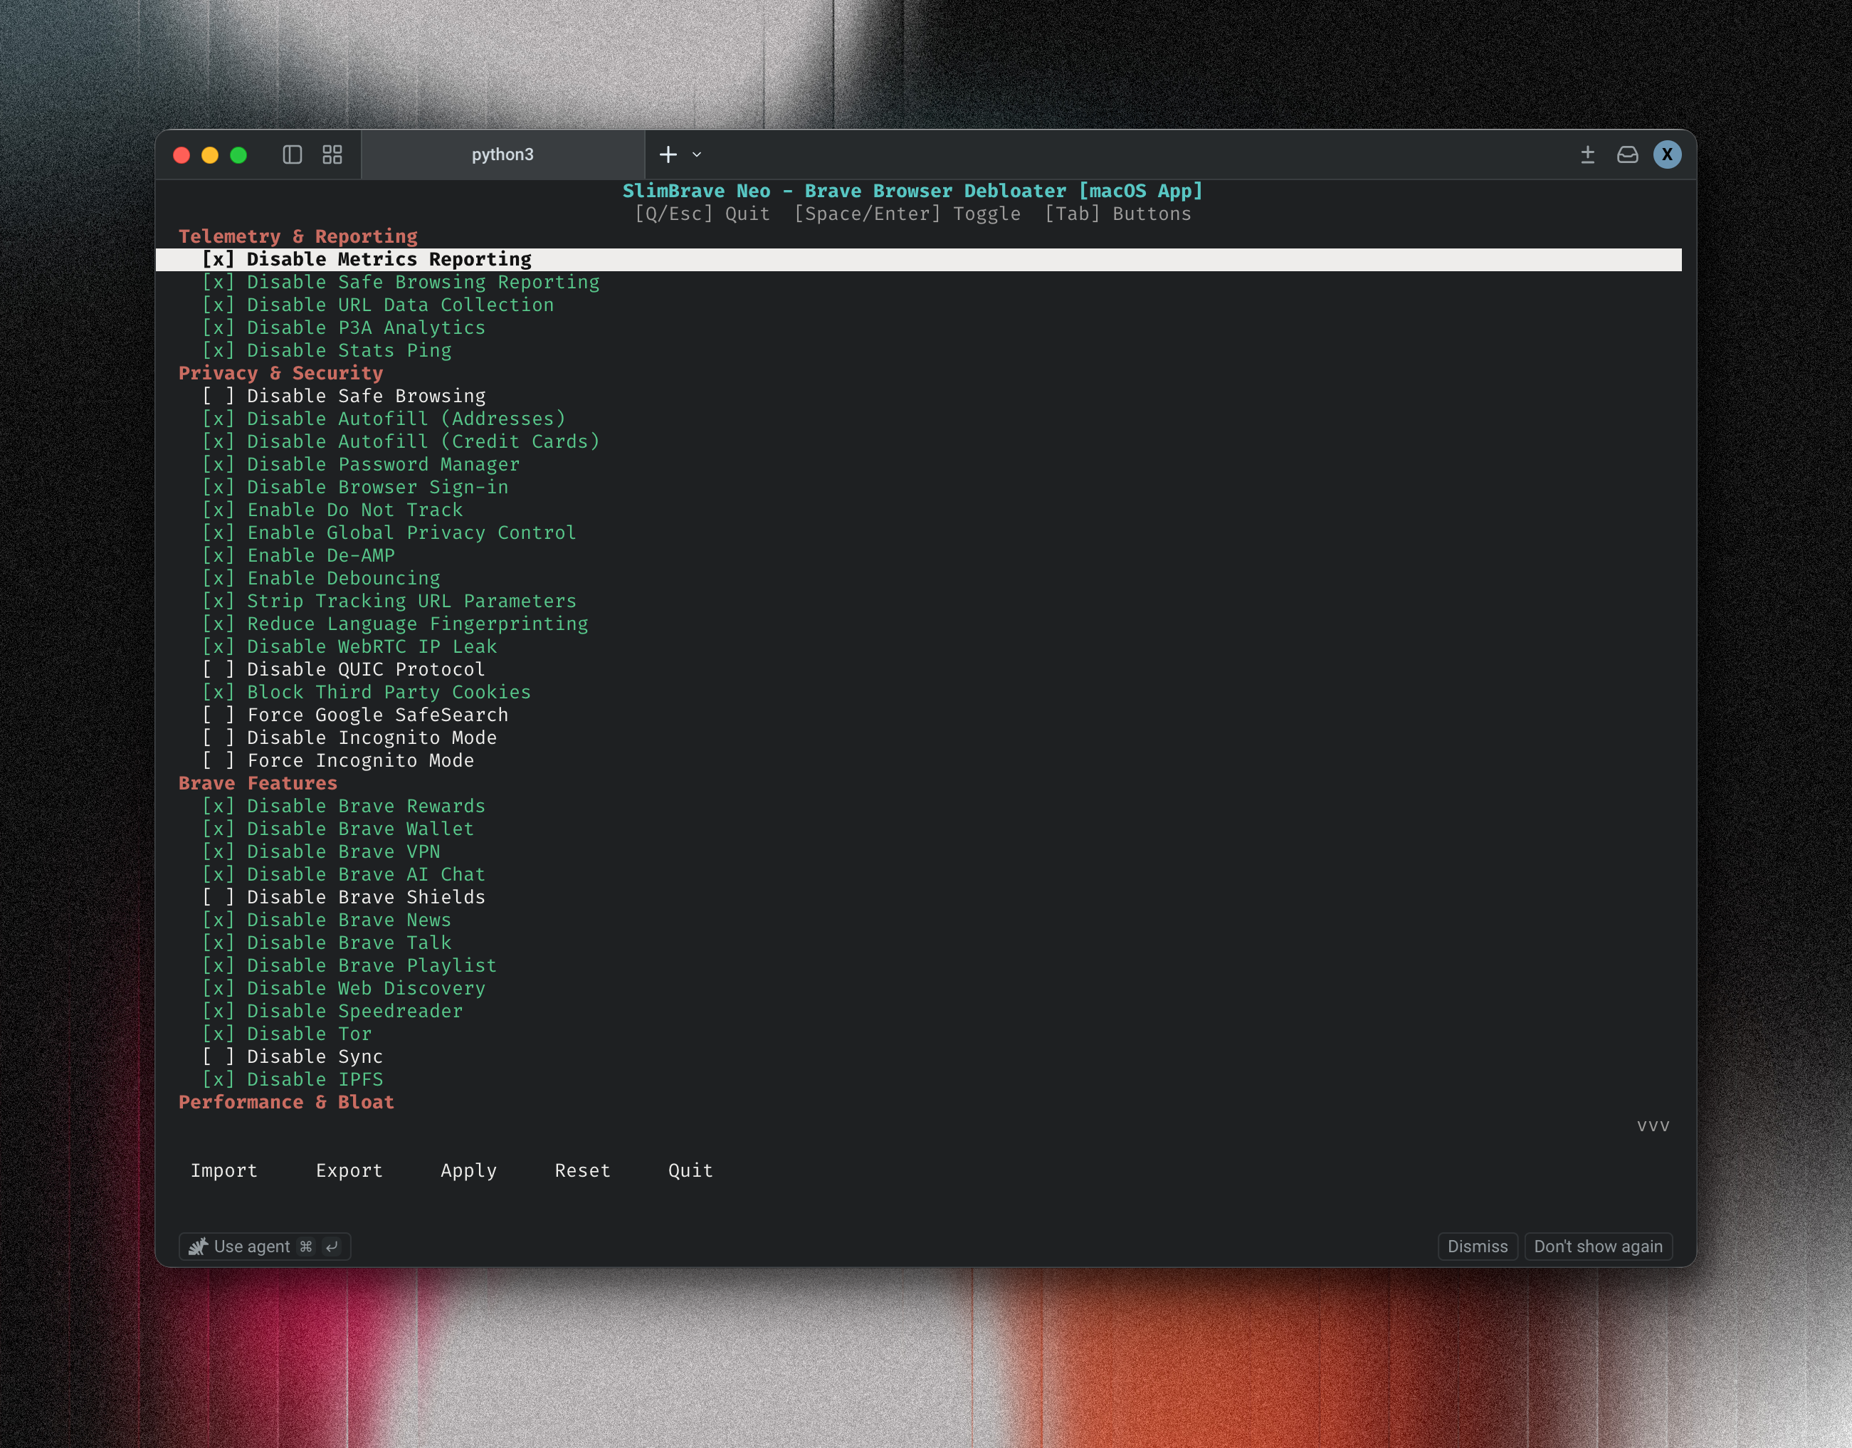Toggle Disable Brave Wallet
The width and height of the screenshot is (1852, 1448).
click(x=338, y=829)
